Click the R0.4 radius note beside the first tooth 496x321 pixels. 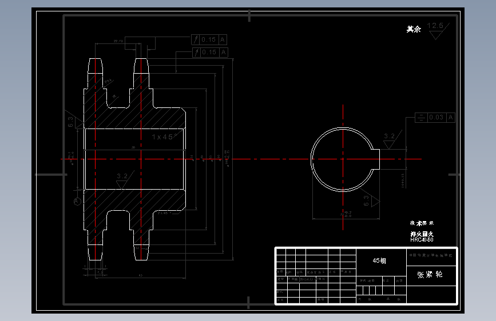108,82
